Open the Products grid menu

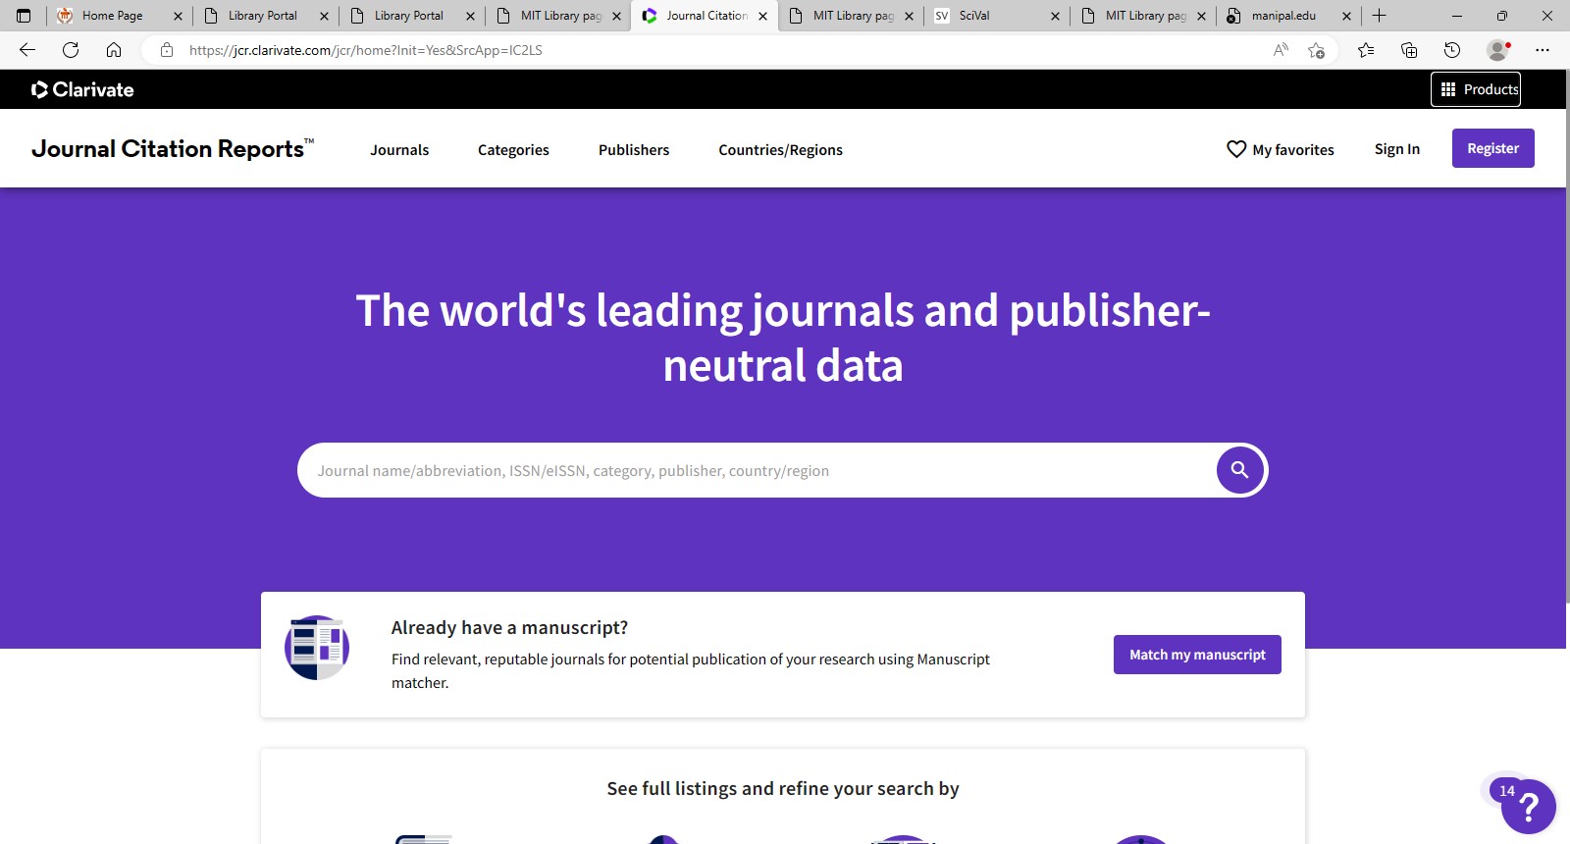[x=1476, y=89]
